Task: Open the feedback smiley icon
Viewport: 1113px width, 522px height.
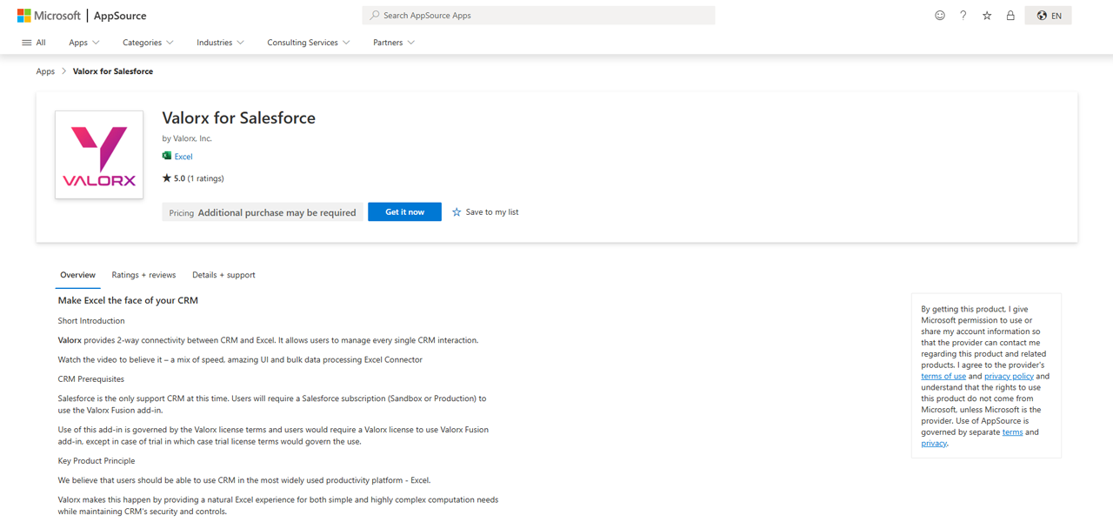Action: point(939,16)
